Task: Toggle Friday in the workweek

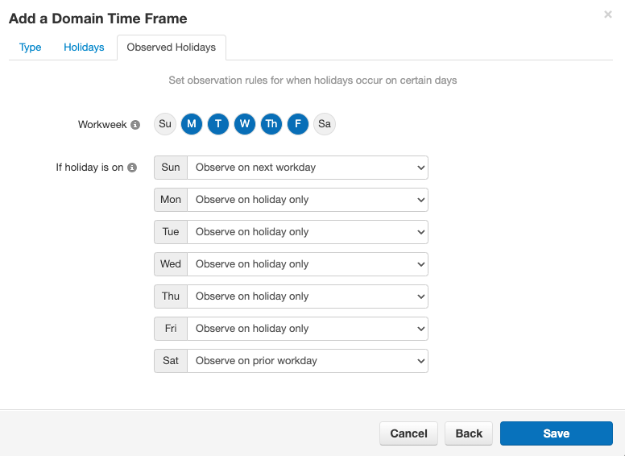Action: 298,124
